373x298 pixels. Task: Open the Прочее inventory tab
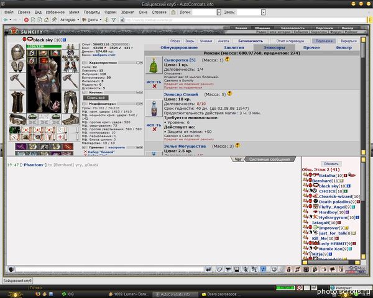click(x=311, y=48)
